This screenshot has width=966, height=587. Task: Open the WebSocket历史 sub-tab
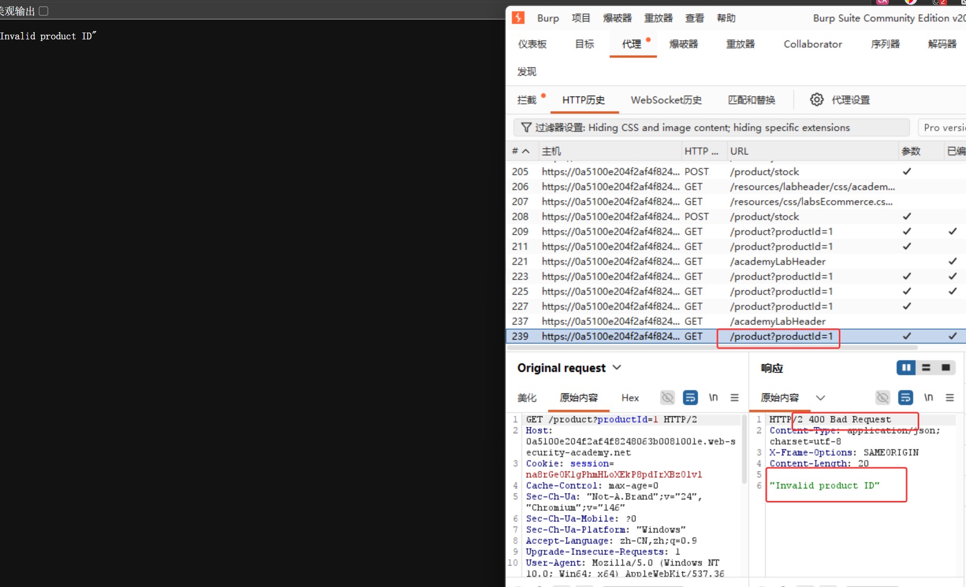[x=666, y=100]
